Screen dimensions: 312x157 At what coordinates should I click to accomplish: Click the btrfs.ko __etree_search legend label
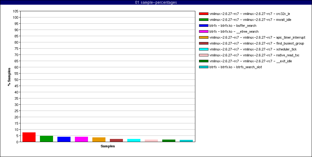(x=234, y=31)
